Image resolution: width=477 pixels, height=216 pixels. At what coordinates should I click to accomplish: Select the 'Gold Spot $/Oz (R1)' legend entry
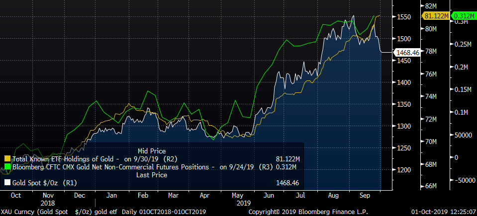click(44, 183)
